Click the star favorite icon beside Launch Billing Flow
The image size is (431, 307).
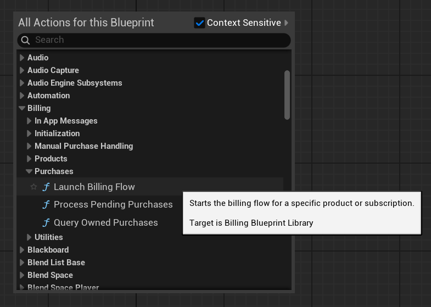33,187
